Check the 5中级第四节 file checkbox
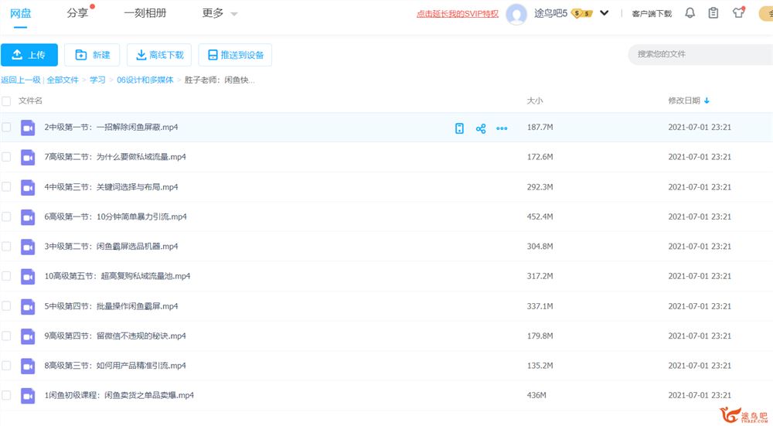The width and height of the screenshot is (773, 426). pos(6,305)
